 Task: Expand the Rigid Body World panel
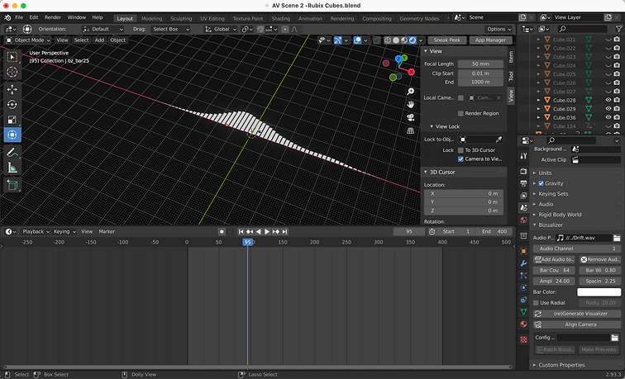click(x=560, y=215)
